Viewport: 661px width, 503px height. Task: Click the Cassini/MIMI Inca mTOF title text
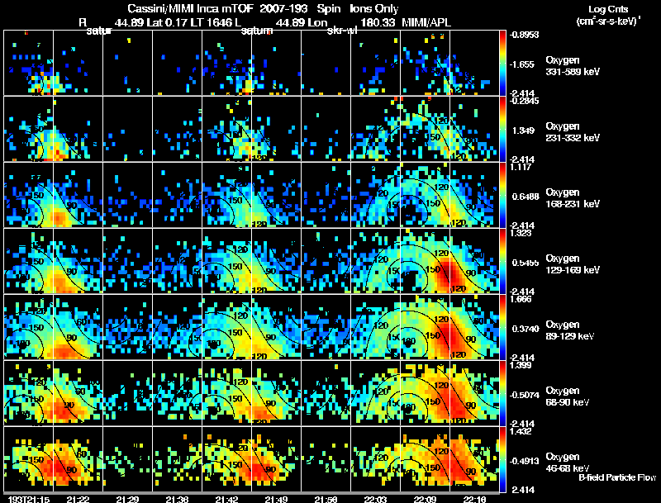coord(190,9)
